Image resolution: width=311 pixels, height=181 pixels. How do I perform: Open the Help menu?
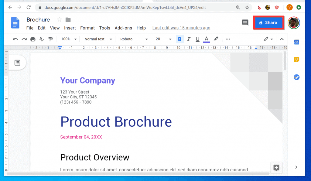coord(141,28)
